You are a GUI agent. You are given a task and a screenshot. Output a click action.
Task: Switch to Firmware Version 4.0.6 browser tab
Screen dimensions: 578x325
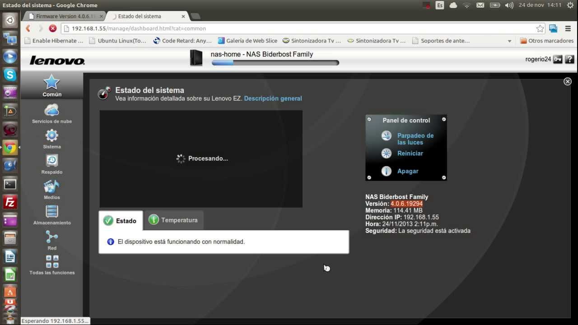[65, 16]
